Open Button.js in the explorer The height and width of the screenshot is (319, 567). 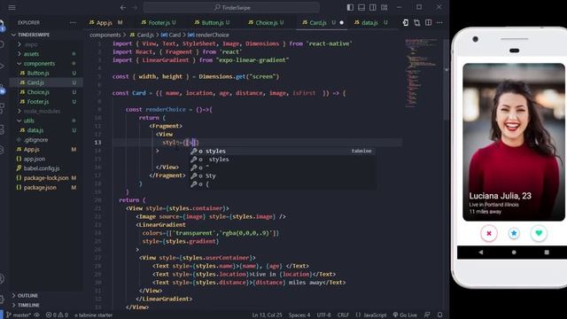[38, 73]
